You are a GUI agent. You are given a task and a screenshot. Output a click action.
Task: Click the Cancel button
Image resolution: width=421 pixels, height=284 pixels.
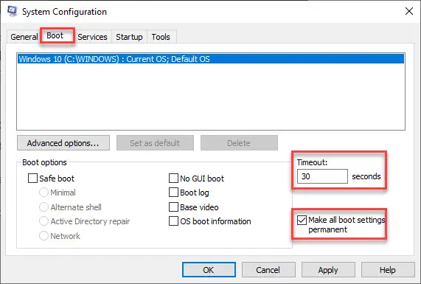(x=268, y=270)
